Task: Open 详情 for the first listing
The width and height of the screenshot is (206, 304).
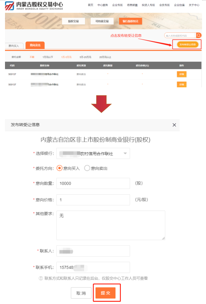Action: click(181, 74)
